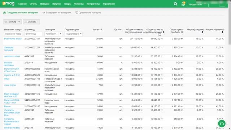This screenshot has width=231, height=130.
Task: Open the notifications bell icon
Action: point(183,4)
